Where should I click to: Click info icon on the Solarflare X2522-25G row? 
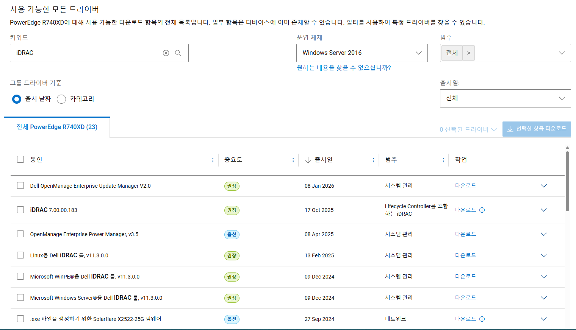(x=482, y=319)
